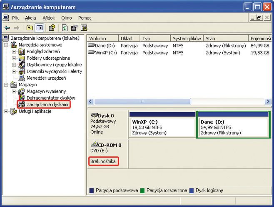Screen dimensions: 274x207
Task: Click the volume list scroll right arrow
Action: (268, 101)
